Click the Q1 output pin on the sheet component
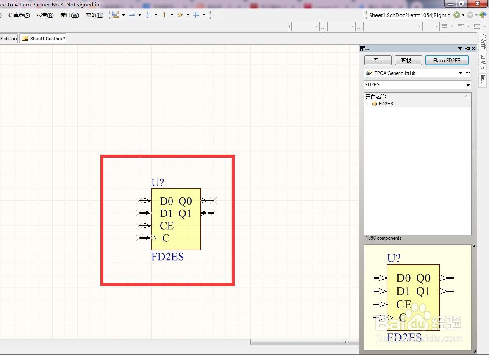 point(208,213)
